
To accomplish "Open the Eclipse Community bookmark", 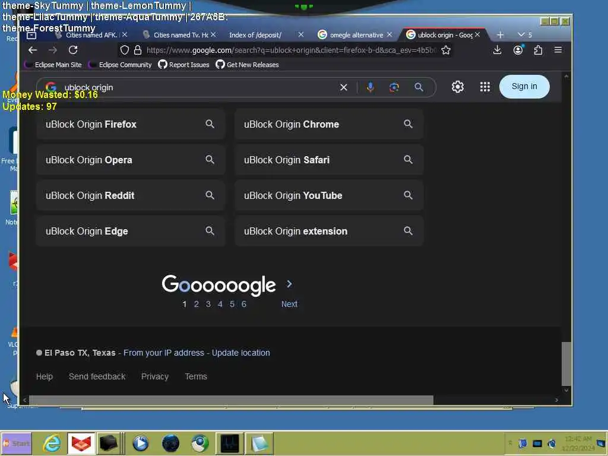I will tap(120, 65).
